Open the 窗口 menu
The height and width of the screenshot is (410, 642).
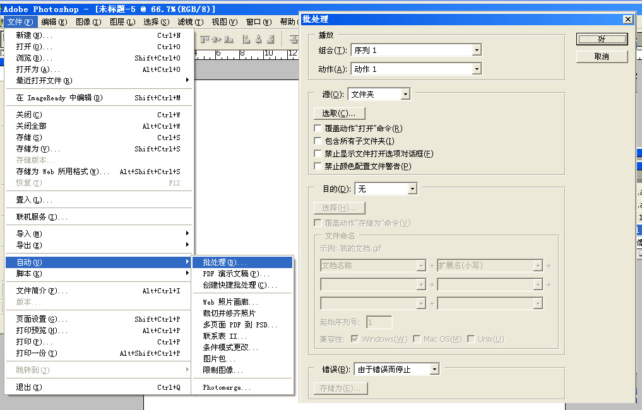pyautogui.click(x=259, y=21)
